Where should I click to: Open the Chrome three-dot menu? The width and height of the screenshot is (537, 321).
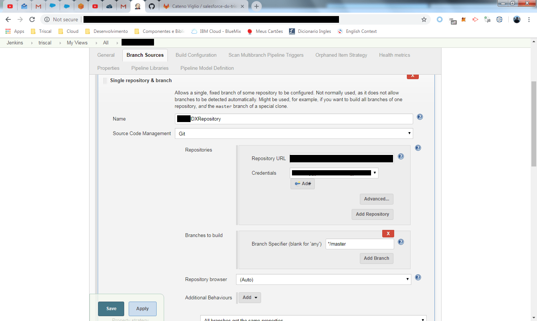coord(529,19)
